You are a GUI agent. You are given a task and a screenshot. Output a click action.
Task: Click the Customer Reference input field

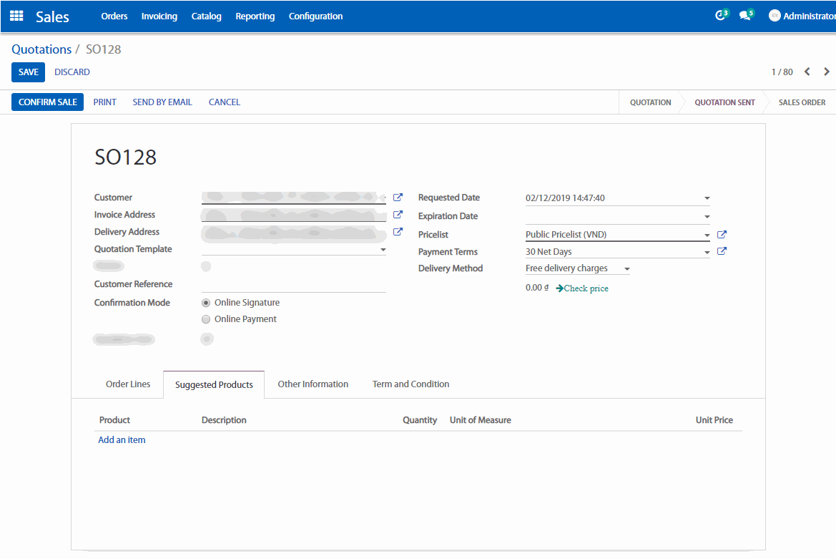(x=293, y=285)
